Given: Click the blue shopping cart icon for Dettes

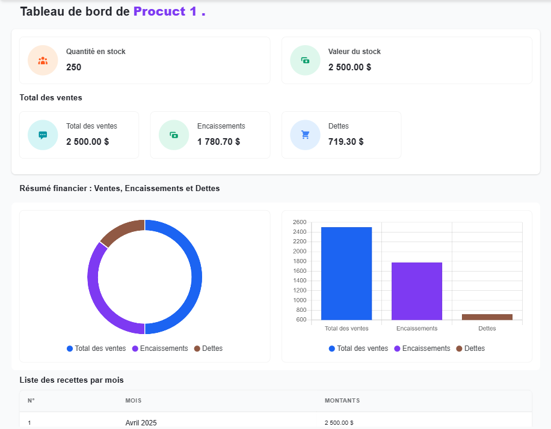Looking at the screenshot, I should [x=305, y=135].
